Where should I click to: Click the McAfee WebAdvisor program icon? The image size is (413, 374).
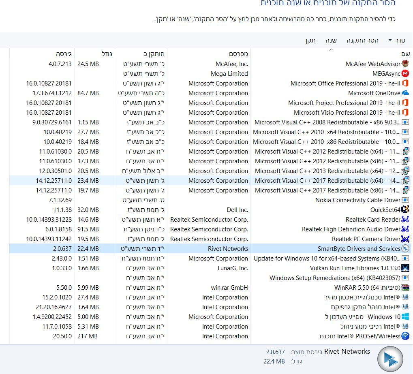click(405, 64)
